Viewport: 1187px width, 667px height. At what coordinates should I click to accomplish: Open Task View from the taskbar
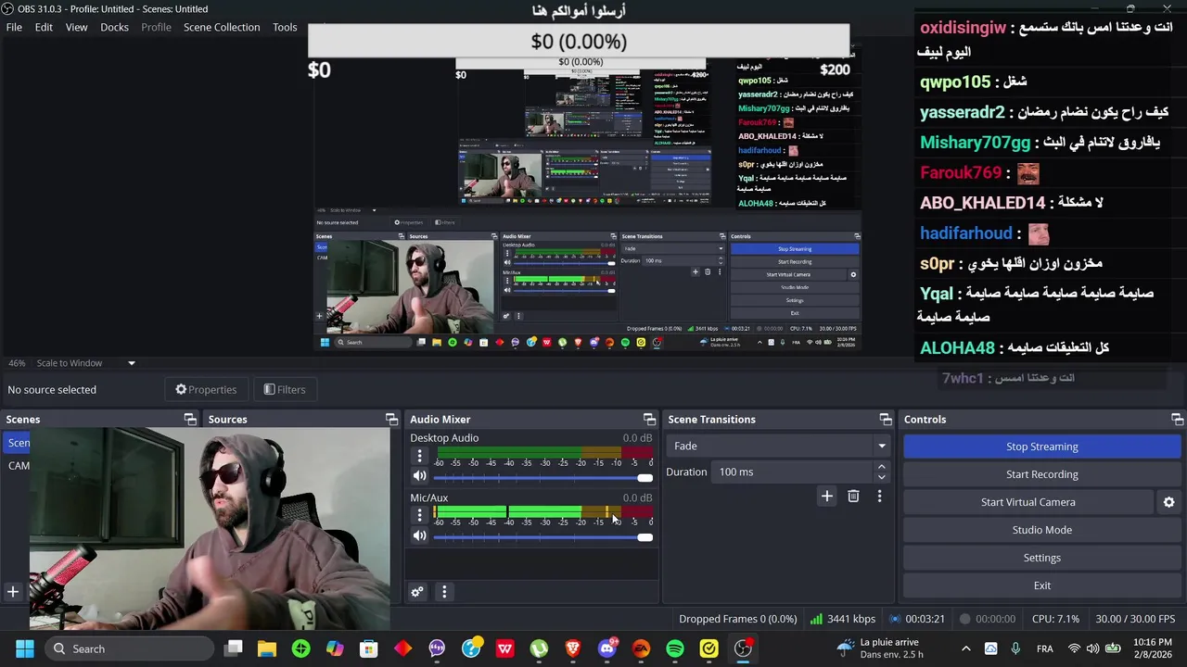point(234,648)
